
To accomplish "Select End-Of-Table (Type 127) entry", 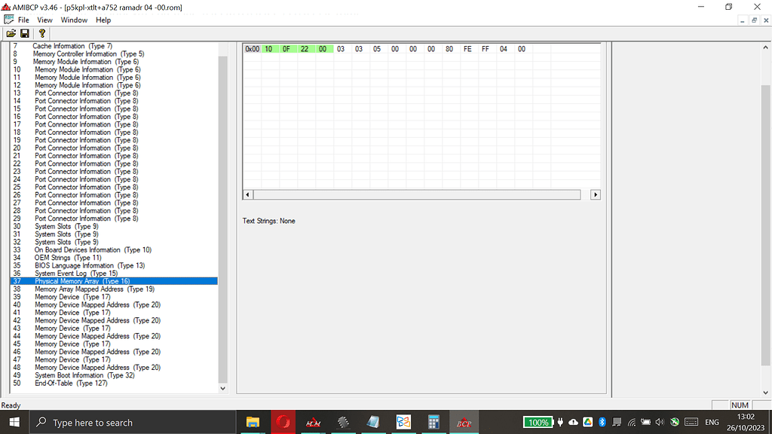I will [71, 383].
